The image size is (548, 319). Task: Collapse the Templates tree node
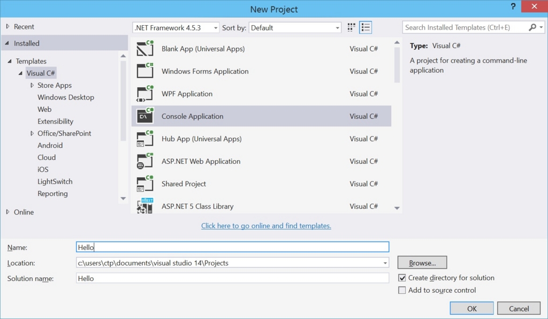(x=10, y=61)
